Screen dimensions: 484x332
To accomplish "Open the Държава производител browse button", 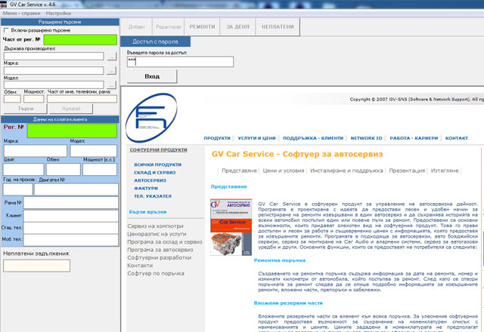I will click(111, 56).
